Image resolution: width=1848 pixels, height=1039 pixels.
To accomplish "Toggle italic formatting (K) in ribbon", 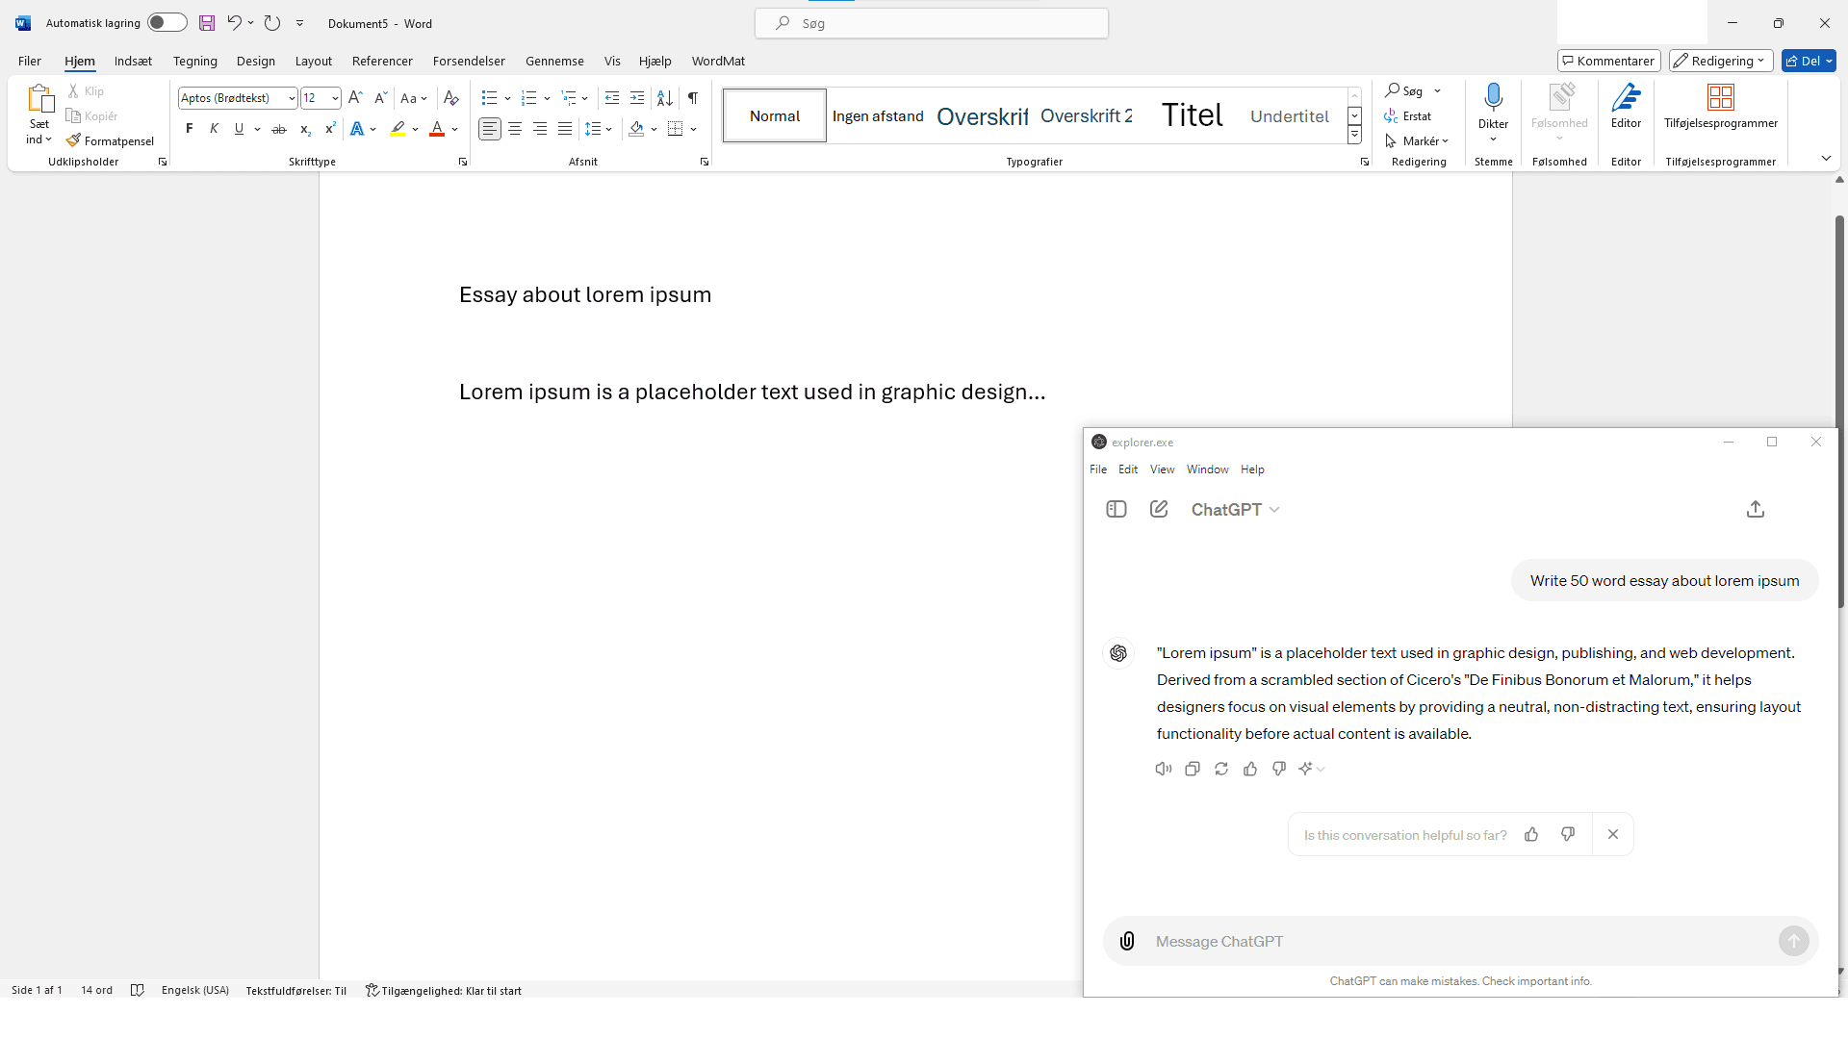I will [215, 129].
